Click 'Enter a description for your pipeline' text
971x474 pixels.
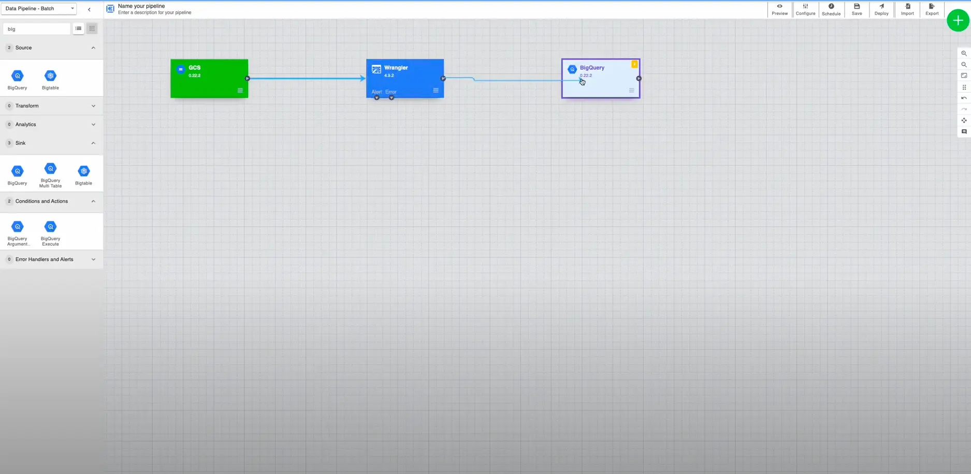click(154, 12)
